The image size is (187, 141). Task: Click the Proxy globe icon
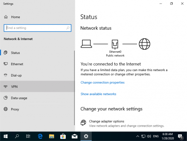coord(5,109)
